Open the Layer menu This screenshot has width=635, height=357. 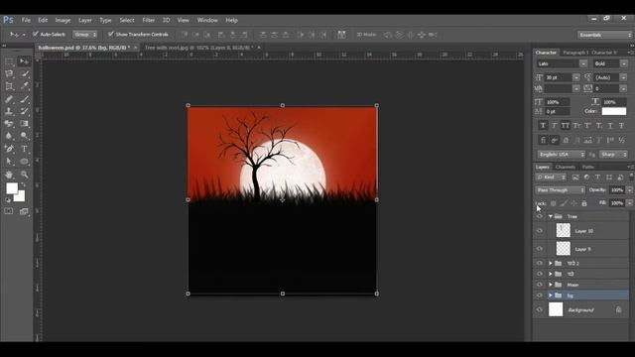pyautogui.click(x=85, y=20)
